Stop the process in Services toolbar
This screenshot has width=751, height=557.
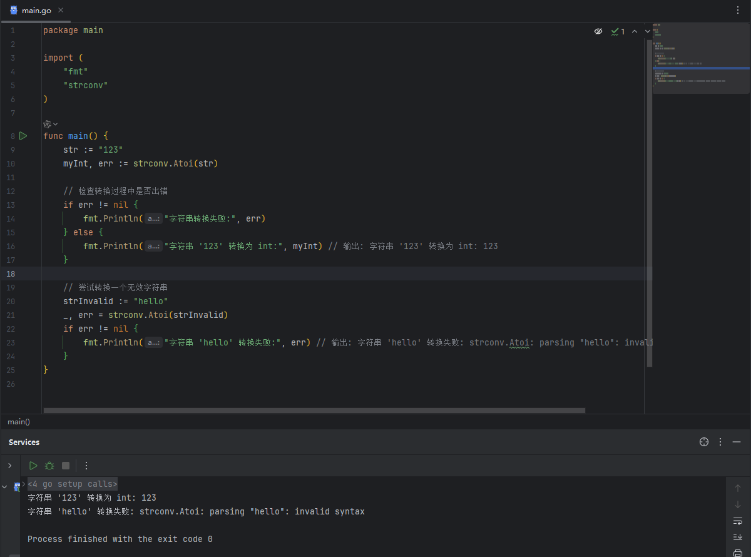66,466
